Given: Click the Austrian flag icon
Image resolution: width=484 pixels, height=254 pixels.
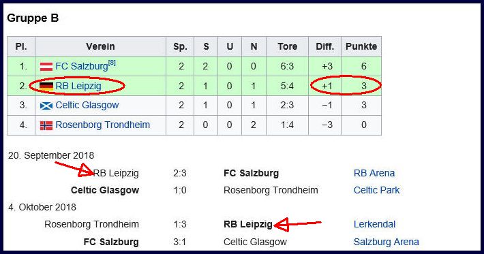Looking at the screenshot, I should coord(46,67).
